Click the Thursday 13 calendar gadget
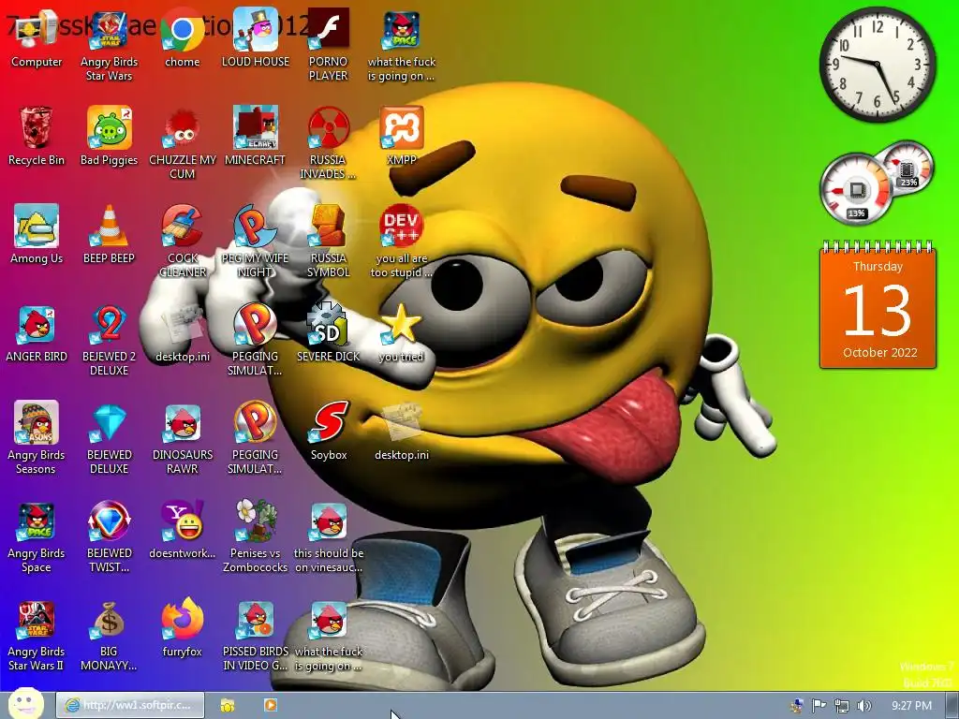Image resolution: width=959 pixels, height=719 pixels. point(878,306)
